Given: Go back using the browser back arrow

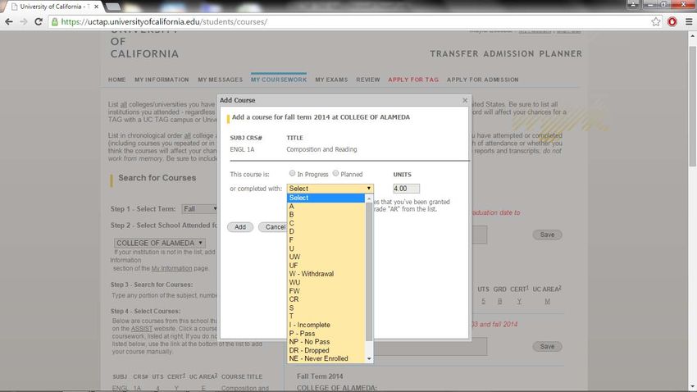Looking at the screenshot, I should [8, 22].
